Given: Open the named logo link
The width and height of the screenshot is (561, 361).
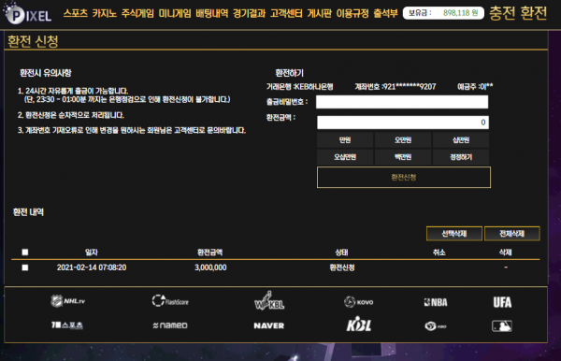Looking at the screenshot, I should click(170, 325).
